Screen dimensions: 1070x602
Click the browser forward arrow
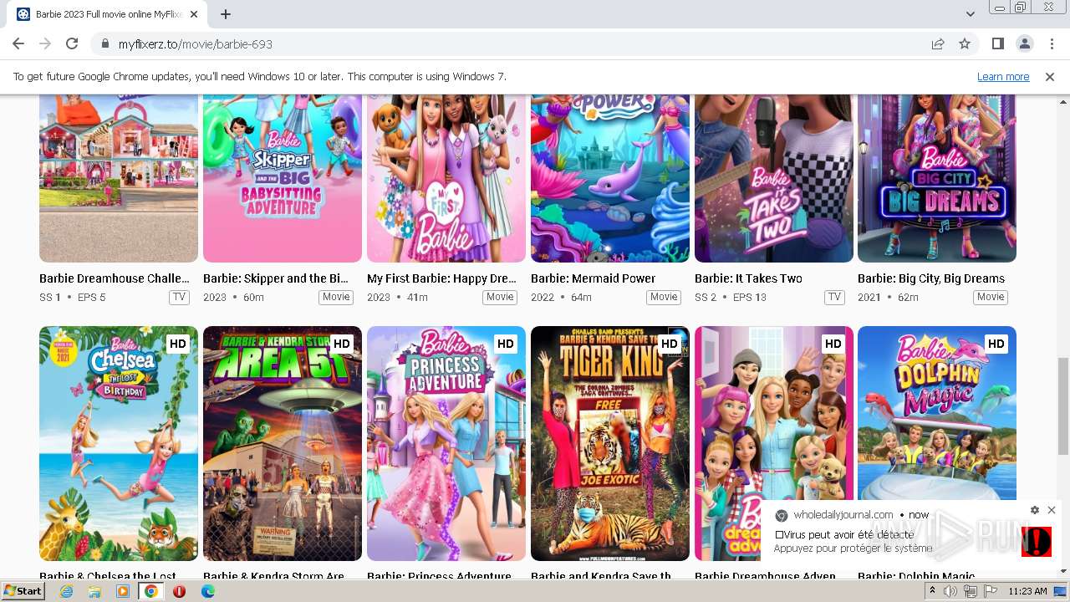point(45,43)
